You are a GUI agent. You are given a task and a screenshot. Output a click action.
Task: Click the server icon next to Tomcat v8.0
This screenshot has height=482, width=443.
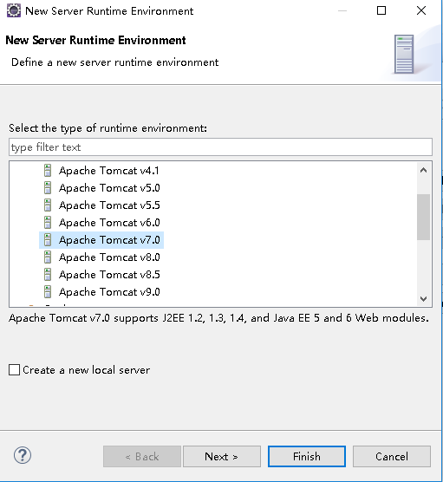(x=48, y=257)
